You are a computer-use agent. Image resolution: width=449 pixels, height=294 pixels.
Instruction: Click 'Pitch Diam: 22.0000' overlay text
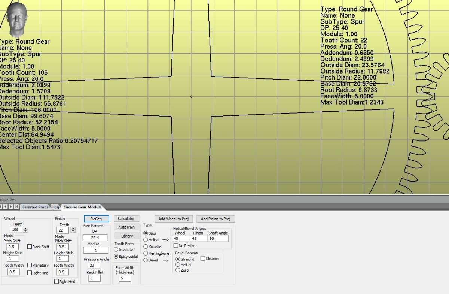tap(349, 78)
